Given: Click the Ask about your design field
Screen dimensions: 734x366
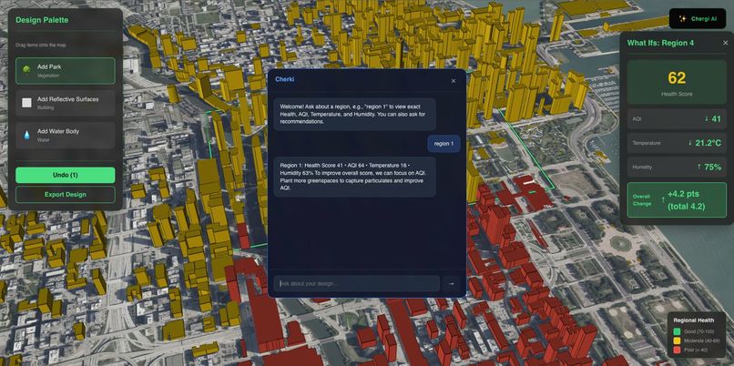Looking at the screenshot, I should [356, 284].
